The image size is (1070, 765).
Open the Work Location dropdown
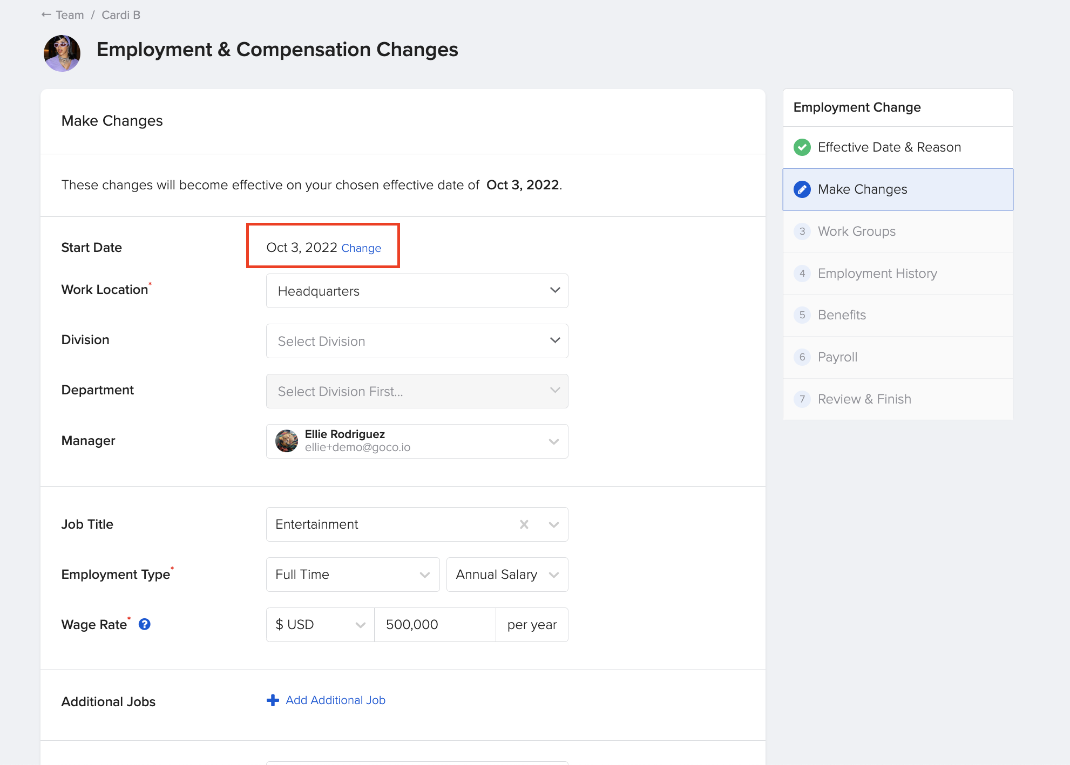[555, 290]
